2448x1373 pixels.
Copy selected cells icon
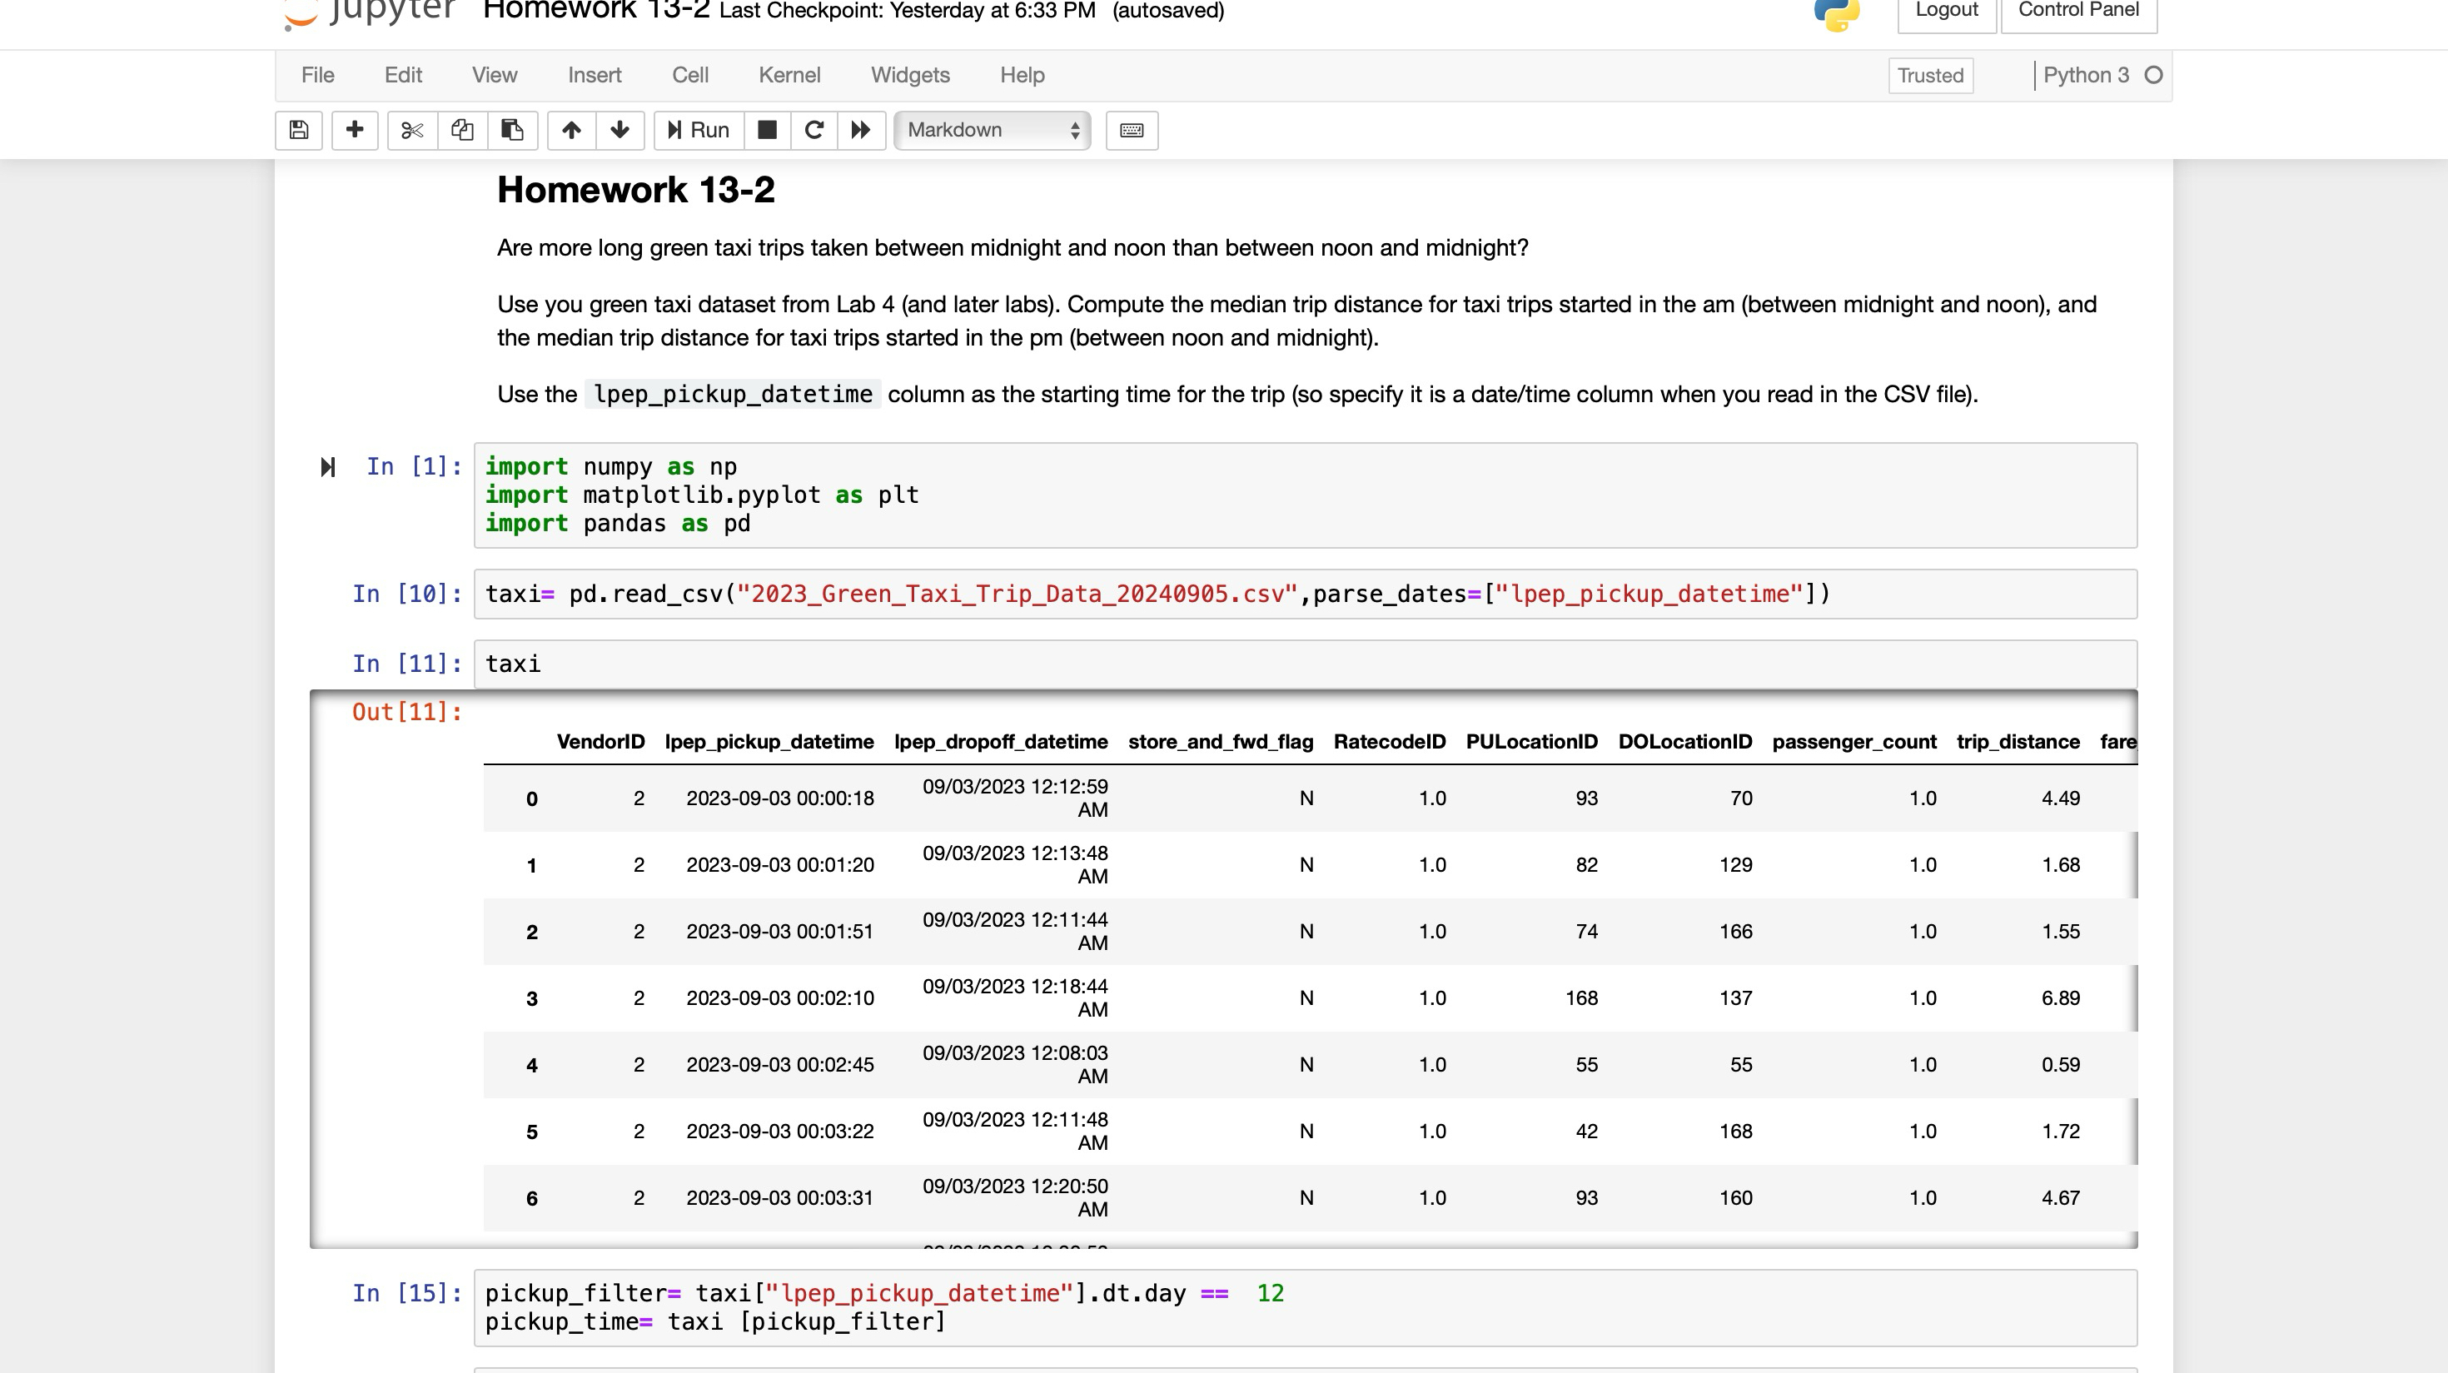point(463,130)
